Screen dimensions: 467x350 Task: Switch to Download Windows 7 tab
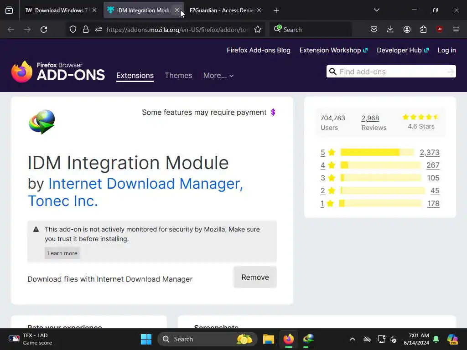tap(57, 10)
